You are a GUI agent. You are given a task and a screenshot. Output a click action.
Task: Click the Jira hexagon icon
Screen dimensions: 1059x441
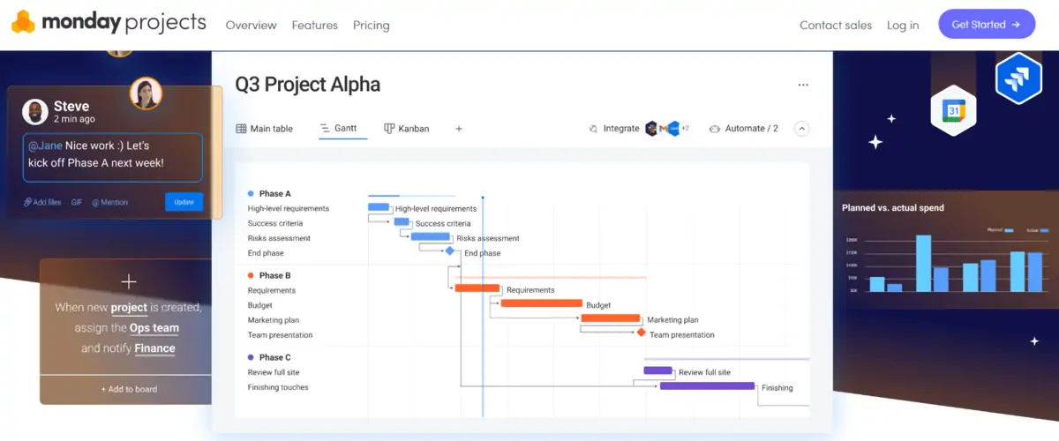pyautogui.click(x=1019, y=79)
